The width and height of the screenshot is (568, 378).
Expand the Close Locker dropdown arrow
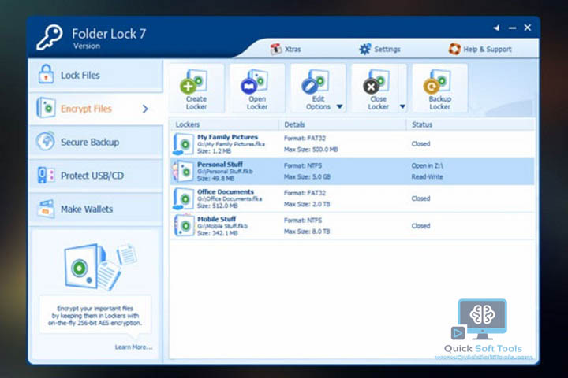402,107
